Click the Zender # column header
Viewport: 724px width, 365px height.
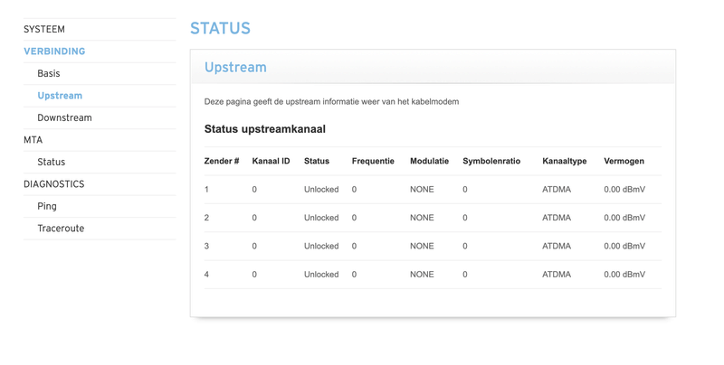point(222,162)
